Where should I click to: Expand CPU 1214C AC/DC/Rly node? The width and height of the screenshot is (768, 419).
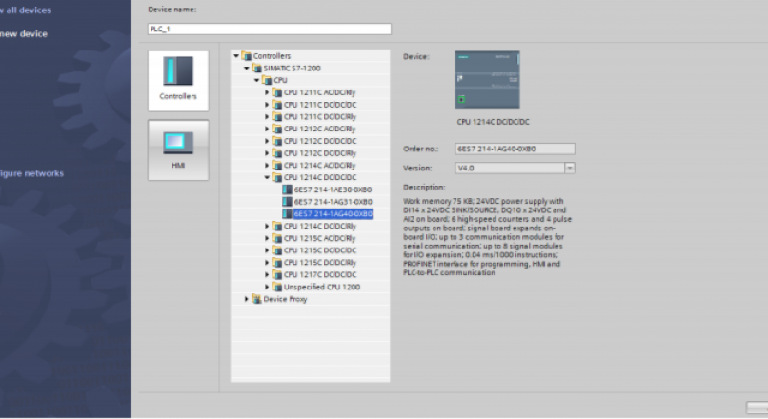point(267,166)
